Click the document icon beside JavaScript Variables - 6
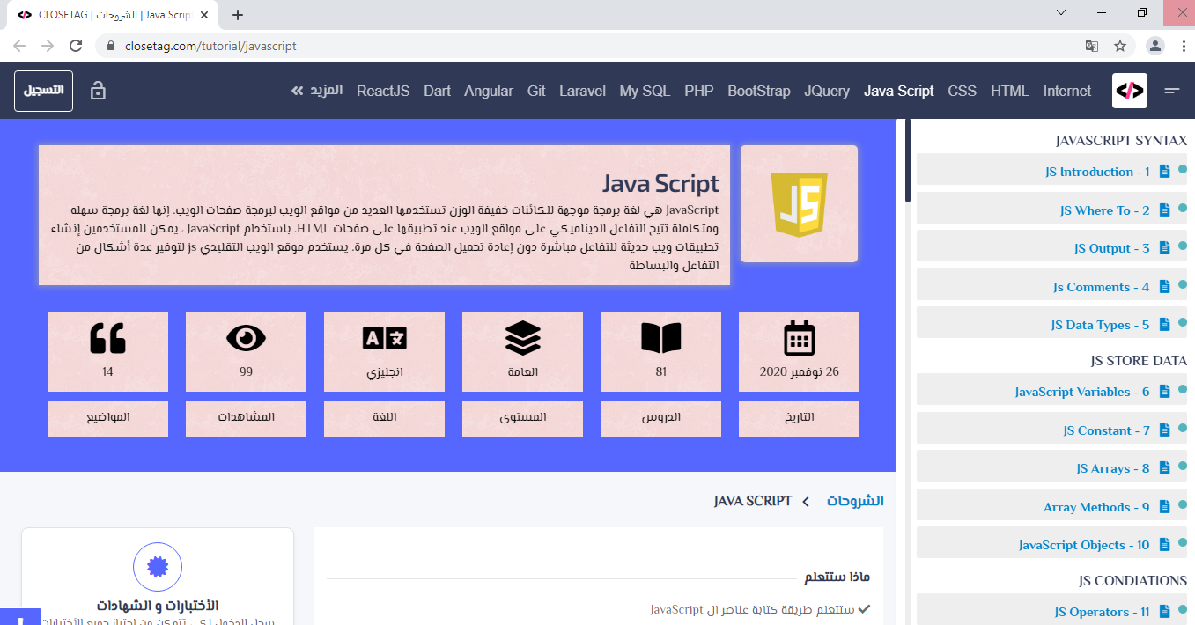 tap(1165, 392)
